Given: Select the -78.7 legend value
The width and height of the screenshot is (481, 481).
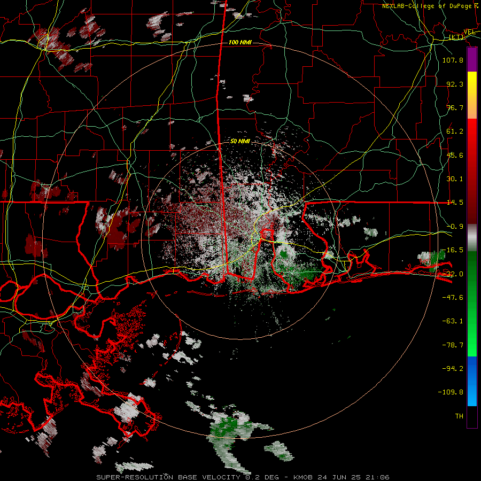Looking at the screenshot, I should coord(453,345).
